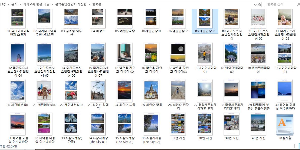Select the 25 최인순 방콕 temple image
This screenshot has width=300, height=150.
click(x=151, y=91)
